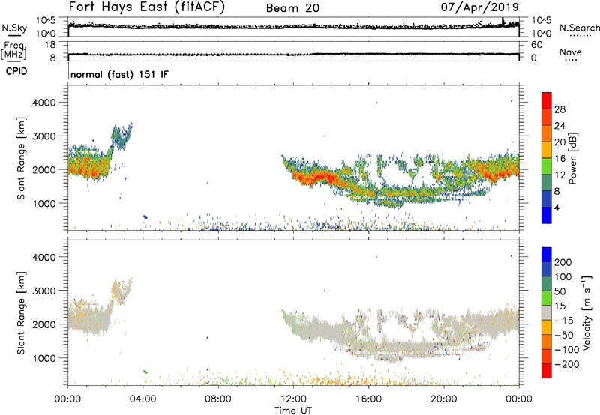Click the "CPID" row label
Image resolution: width=600 pixels, height=415 pixels.
(x=16, y=71)
